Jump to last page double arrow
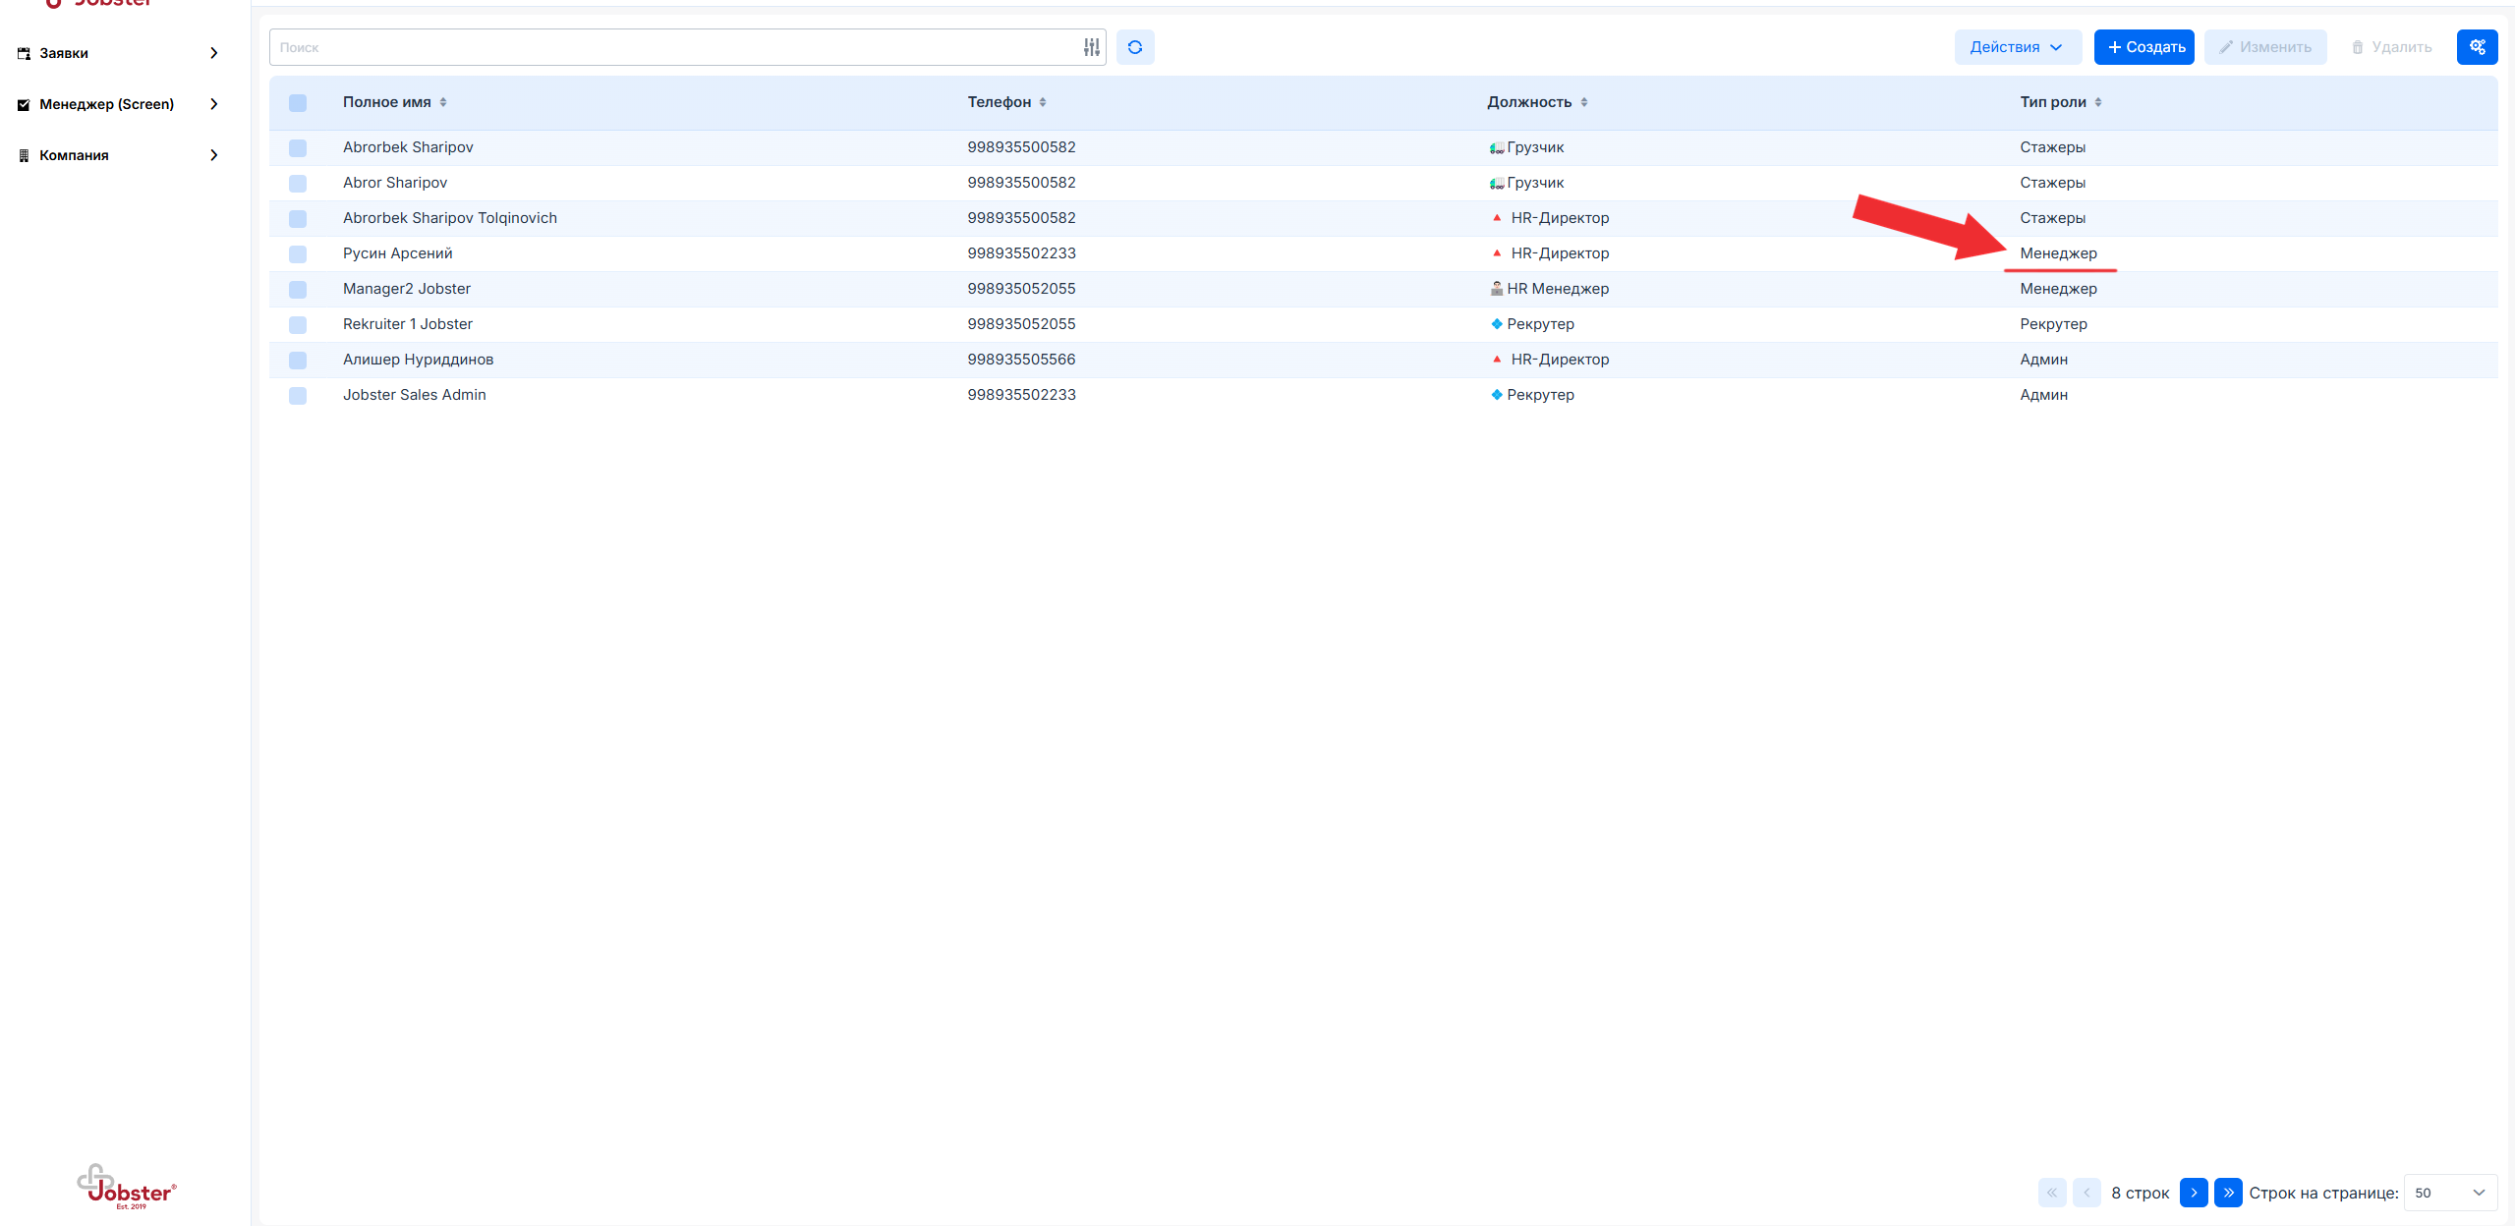2515x1226 pixels. click(2227, 1192)
